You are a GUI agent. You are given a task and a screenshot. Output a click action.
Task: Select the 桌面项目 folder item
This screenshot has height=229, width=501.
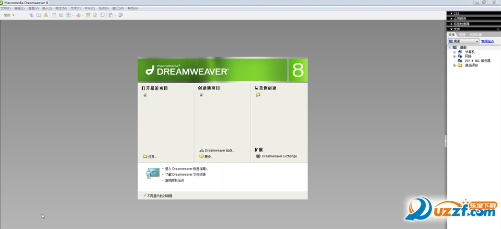click(x=471, y=65)
